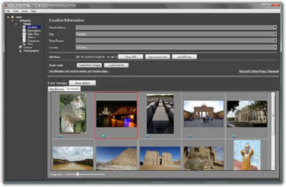Select the Location tree item icon
286x187 pixels.
[x=24, y=27]
